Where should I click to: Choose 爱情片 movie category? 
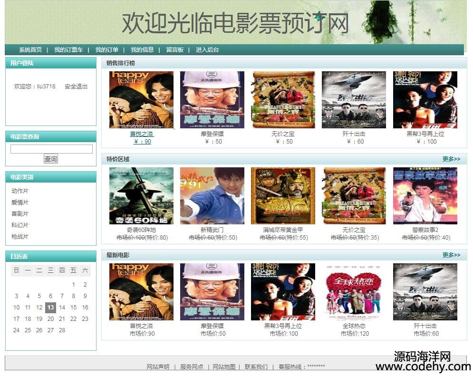point(20,202)
